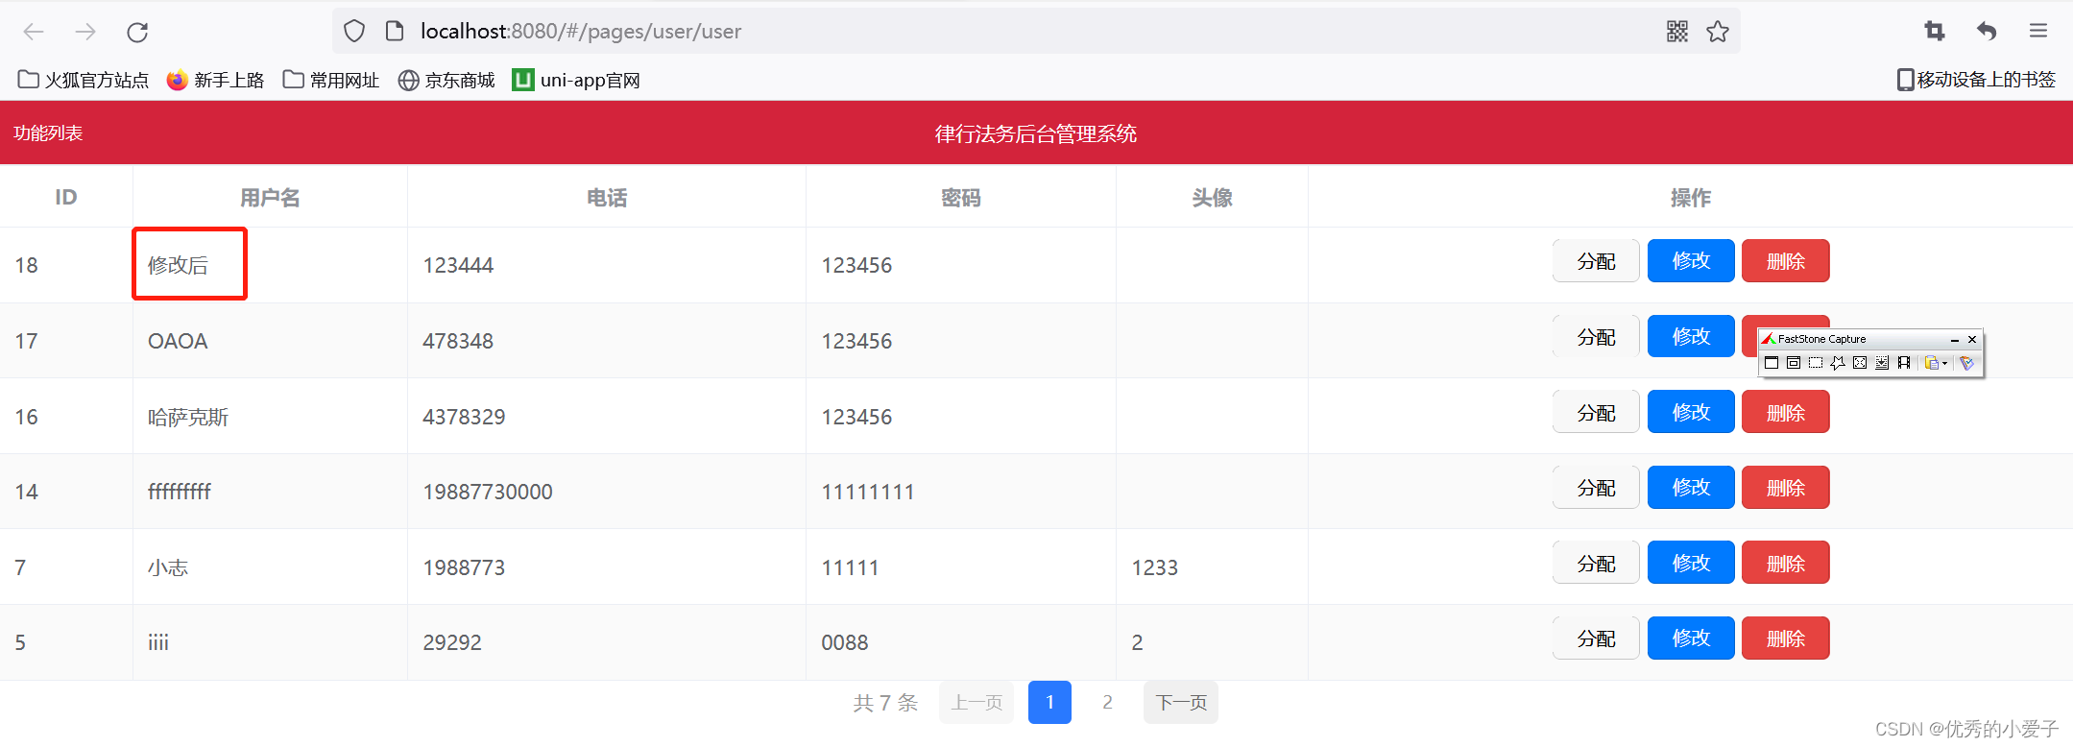Click 修改 button for user OAOA
Viewport: 2073px width, 747px height.
[1691, 337]
